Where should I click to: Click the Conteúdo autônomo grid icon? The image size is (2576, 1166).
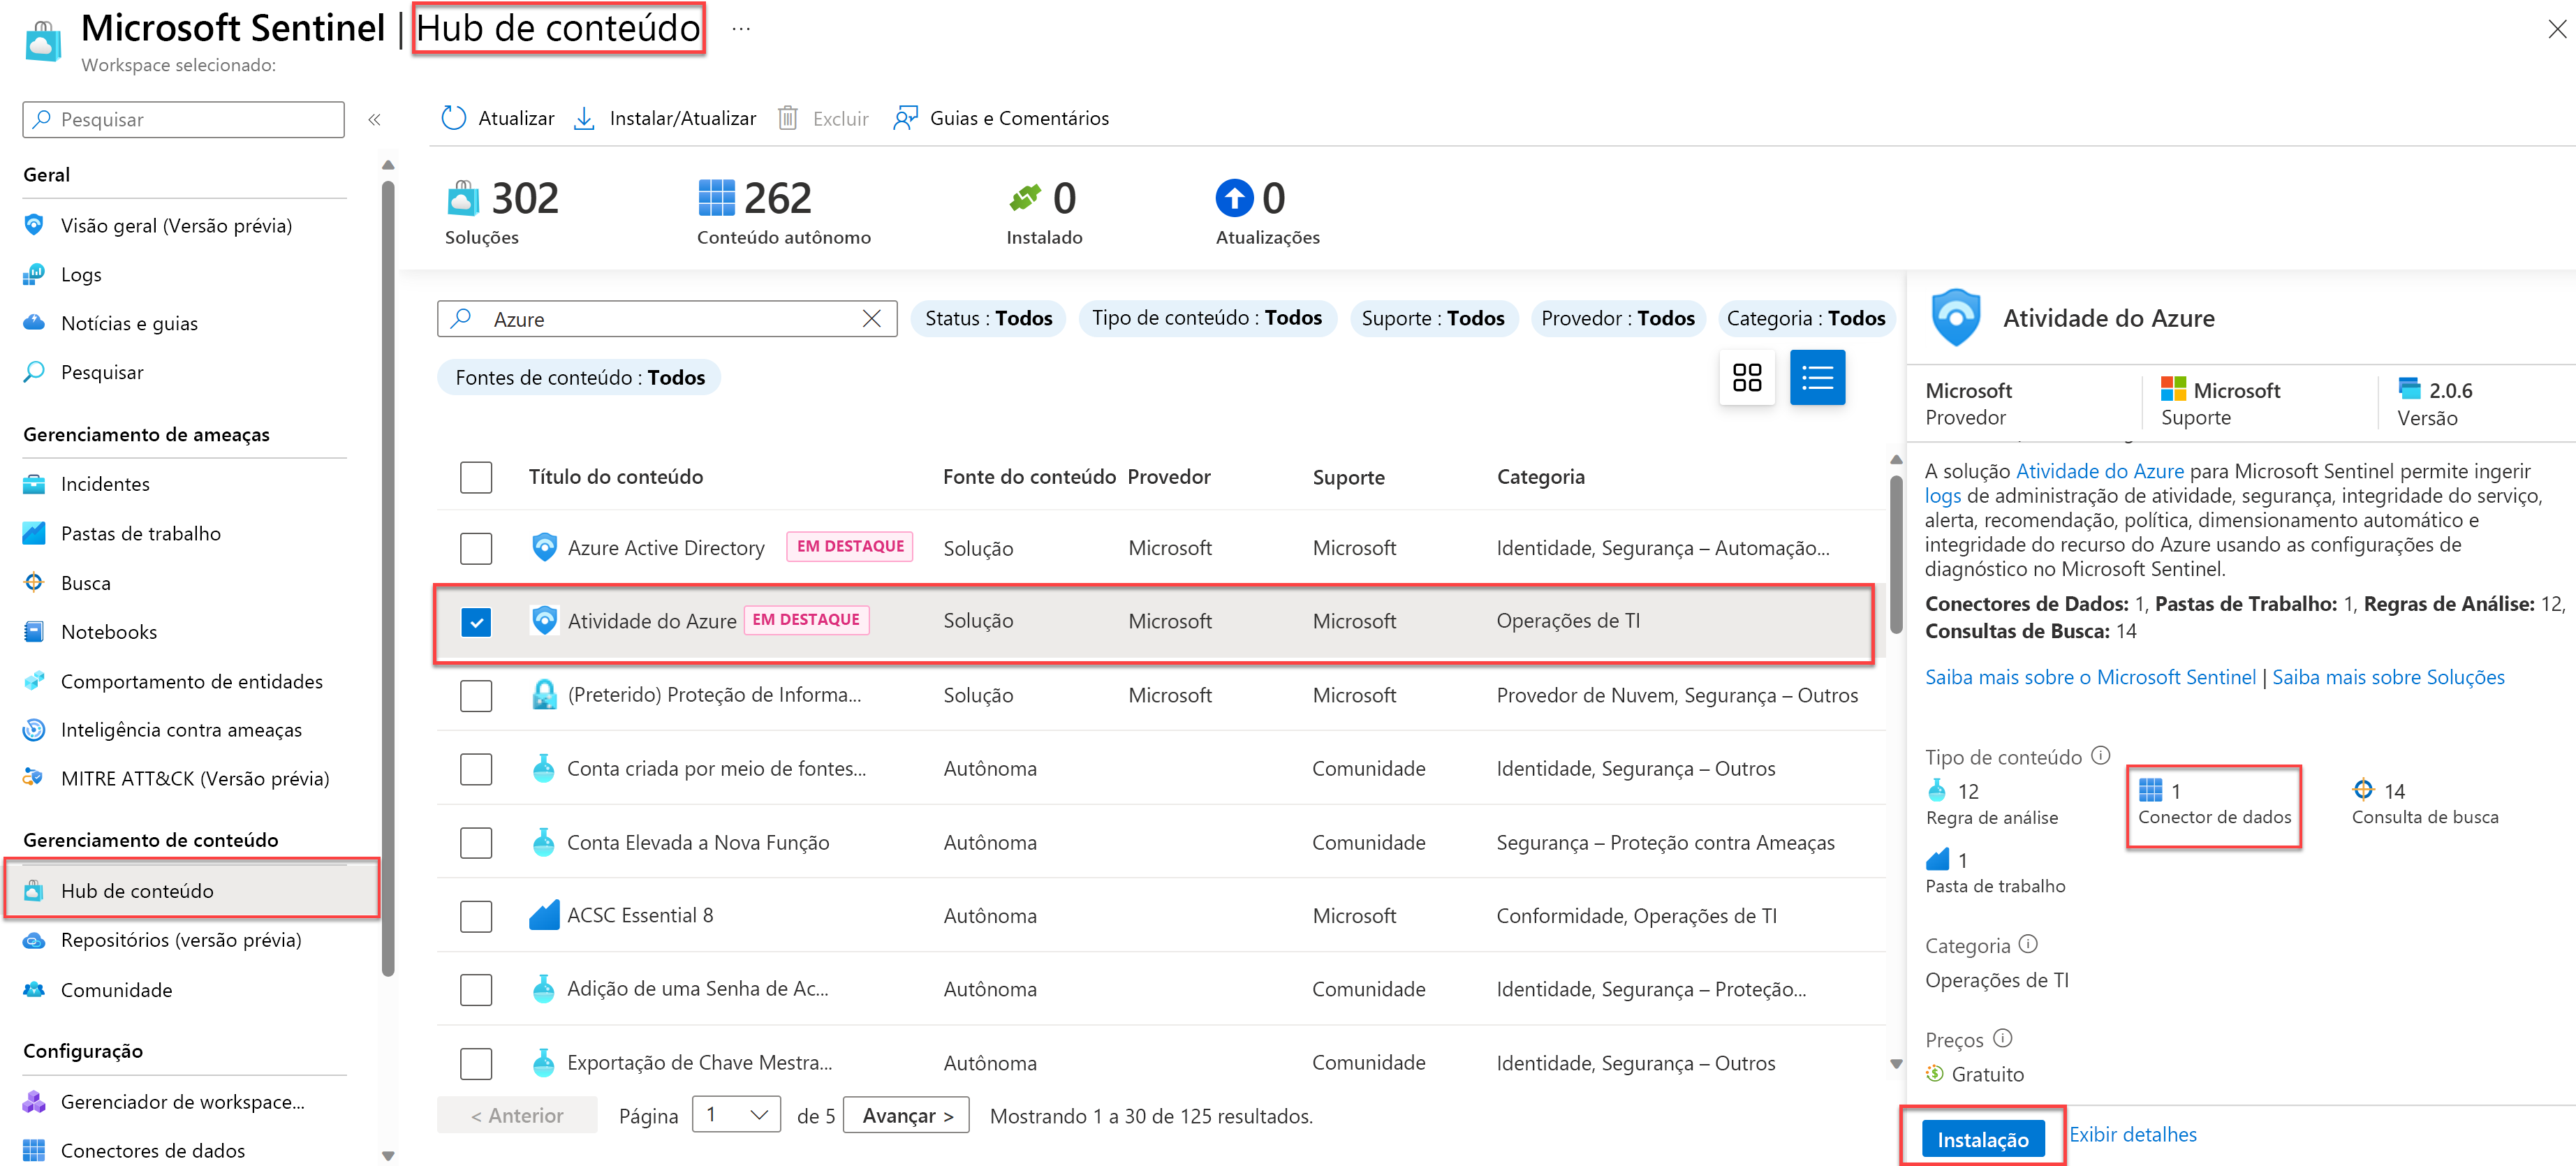coord(716,198)
